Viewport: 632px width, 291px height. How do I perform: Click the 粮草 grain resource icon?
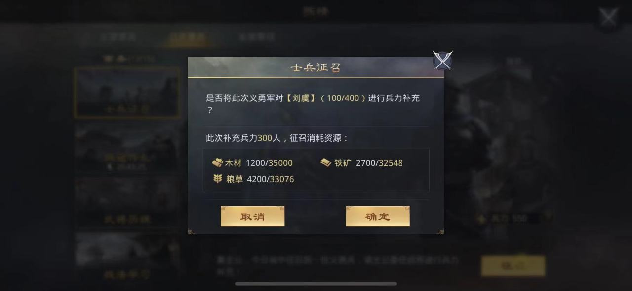coord(218,179)
